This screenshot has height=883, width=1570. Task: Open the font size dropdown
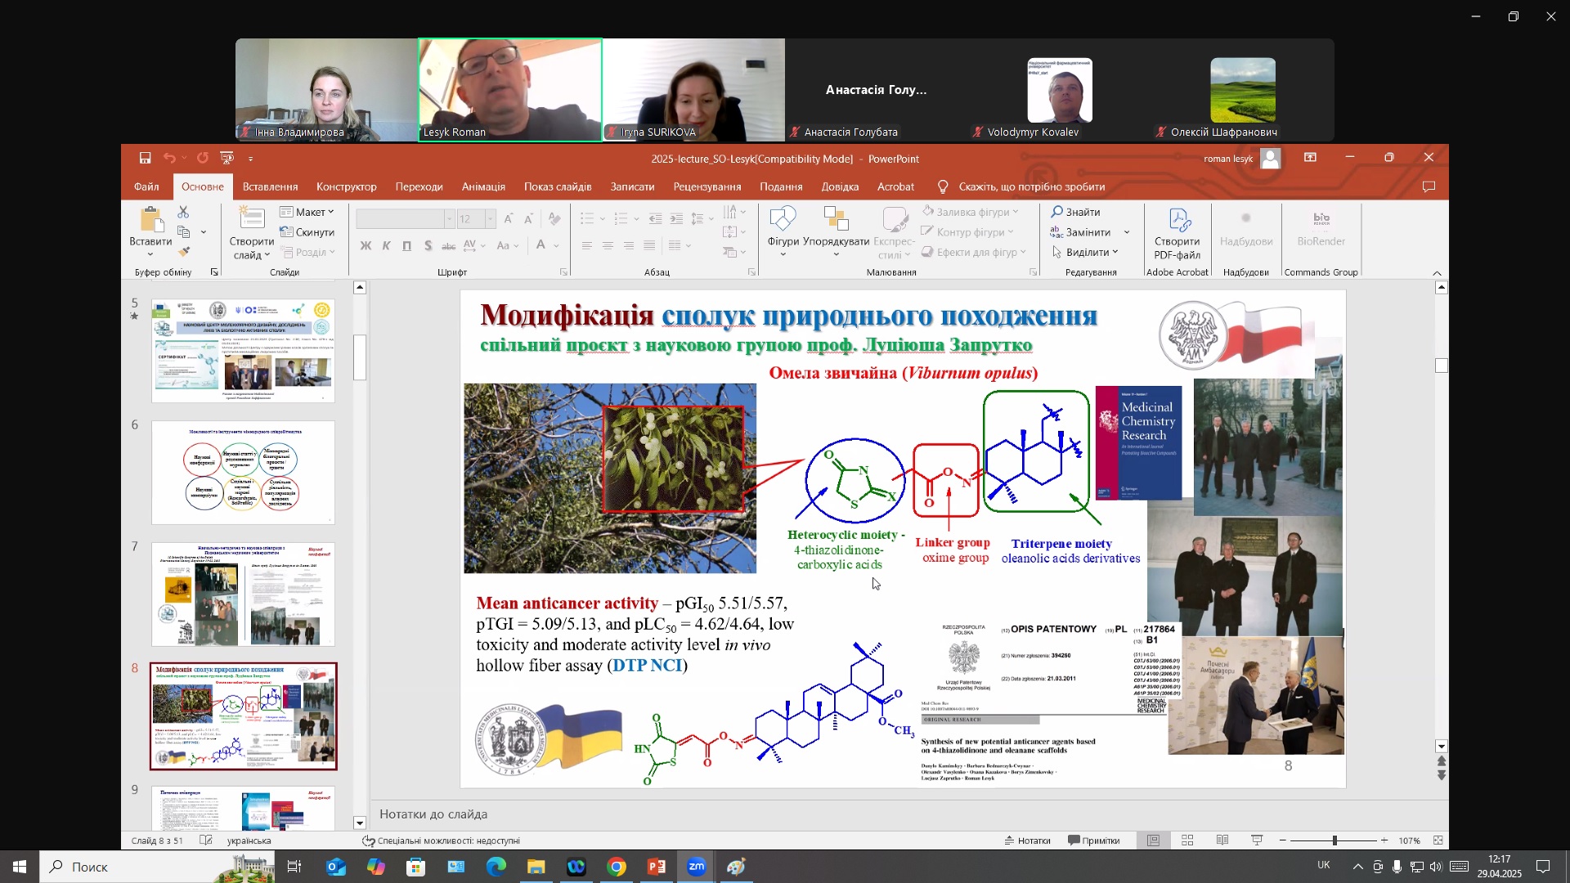point(490,219)
